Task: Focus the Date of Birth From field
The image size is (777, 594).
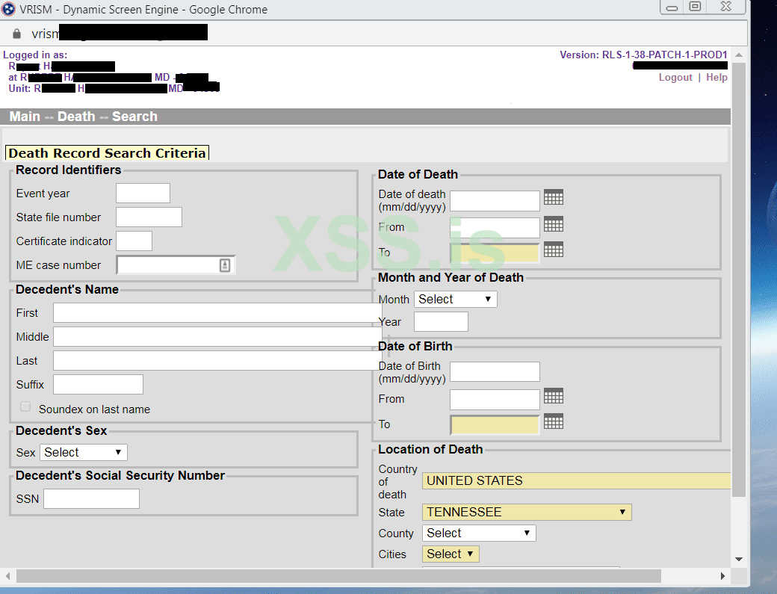Action: click(x=495, y=399)
